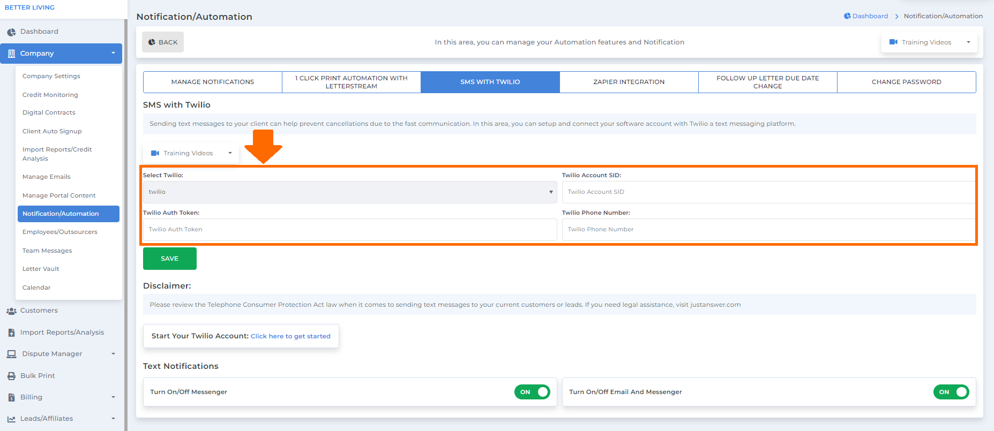Click the Leads/Affiliates chart icon
The height and width of the screenshot is (431, 994).
click(11, 419)
